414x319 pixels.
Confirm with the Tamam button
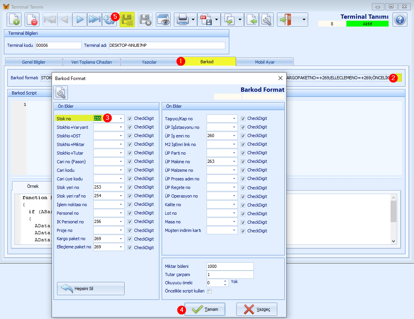(x=205, y=309)
